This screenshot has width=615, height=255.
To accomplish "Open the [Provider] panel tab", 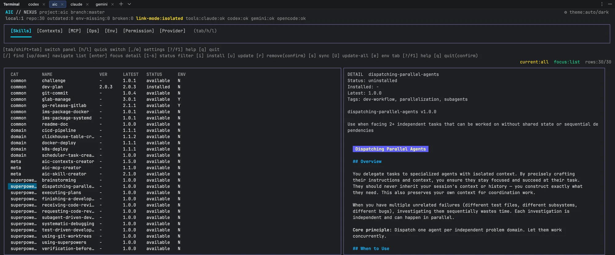I will click(x=173, y=31).
